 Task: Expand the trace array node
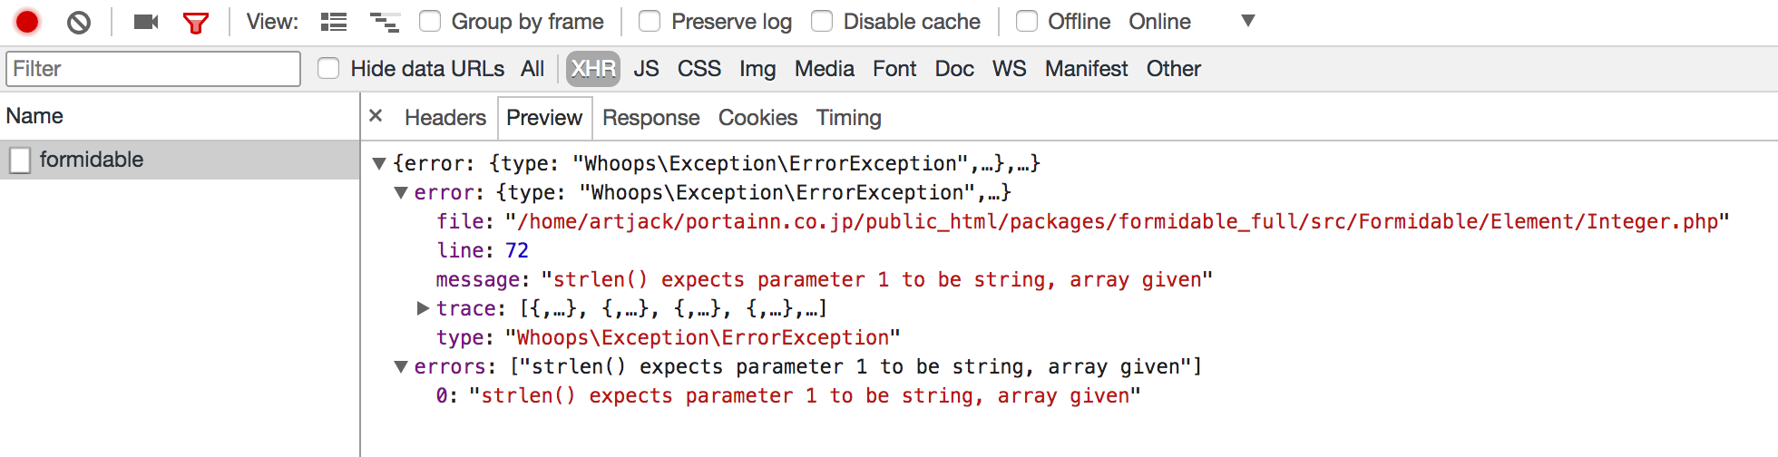[x=423, y=308]
